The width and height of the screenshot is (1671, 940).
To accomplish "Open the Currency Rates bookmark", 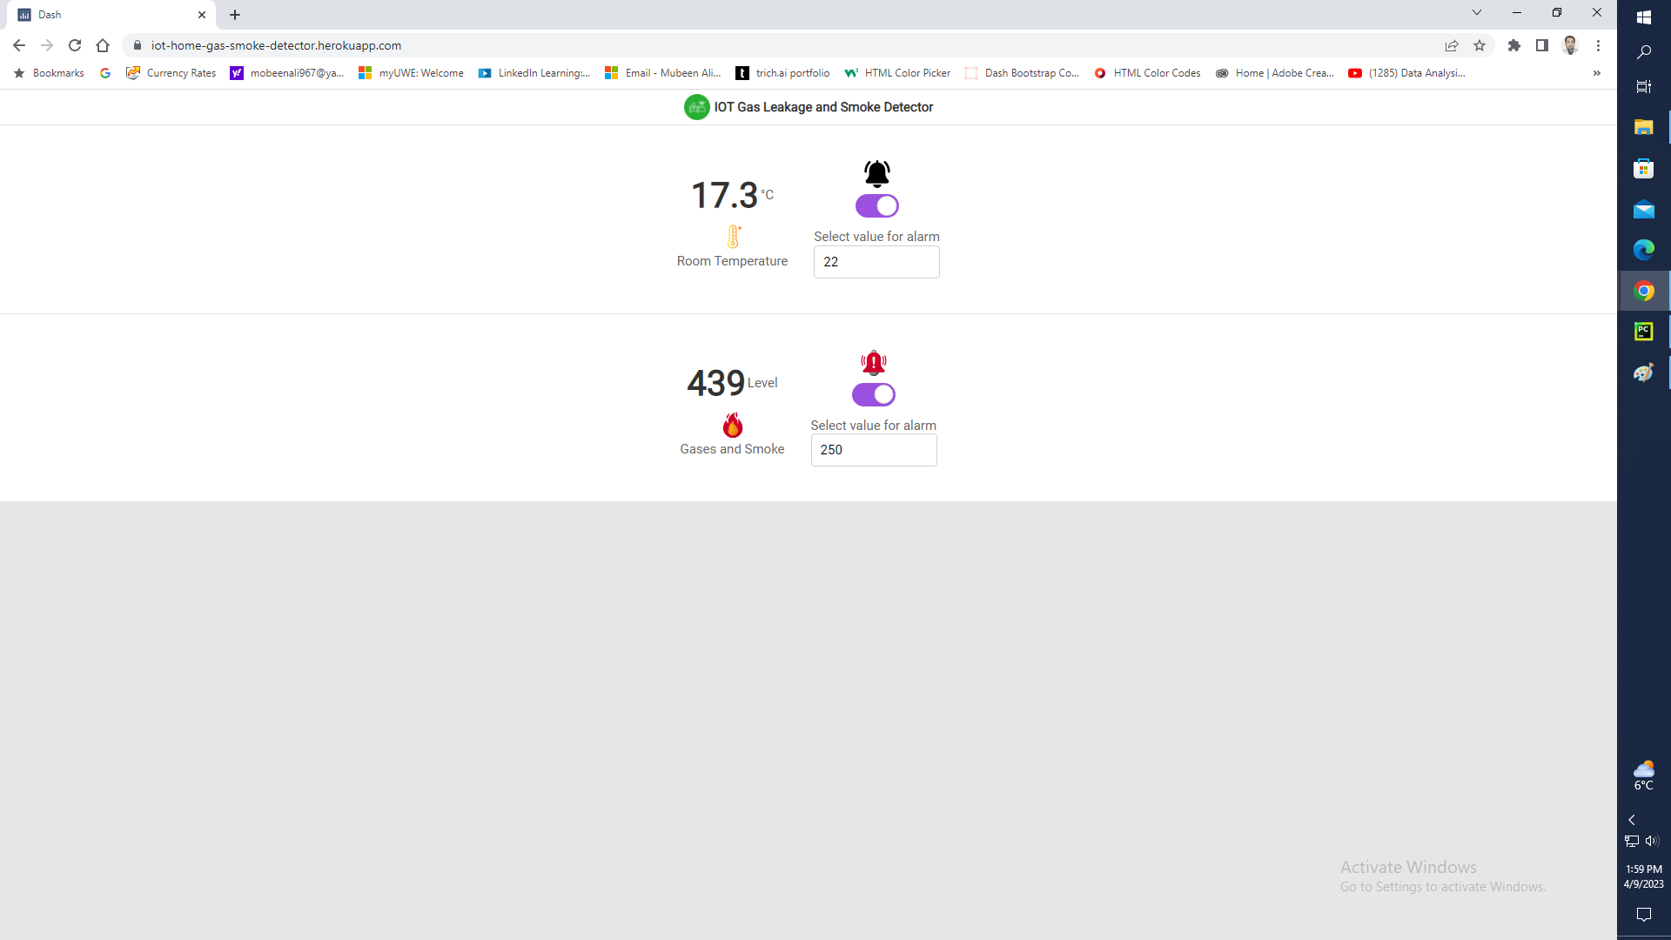I will (171, 73).
